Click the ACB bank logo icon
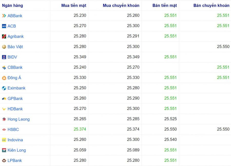Image resolution: width=231 pixels, height=166 pixels. [4, 26]
